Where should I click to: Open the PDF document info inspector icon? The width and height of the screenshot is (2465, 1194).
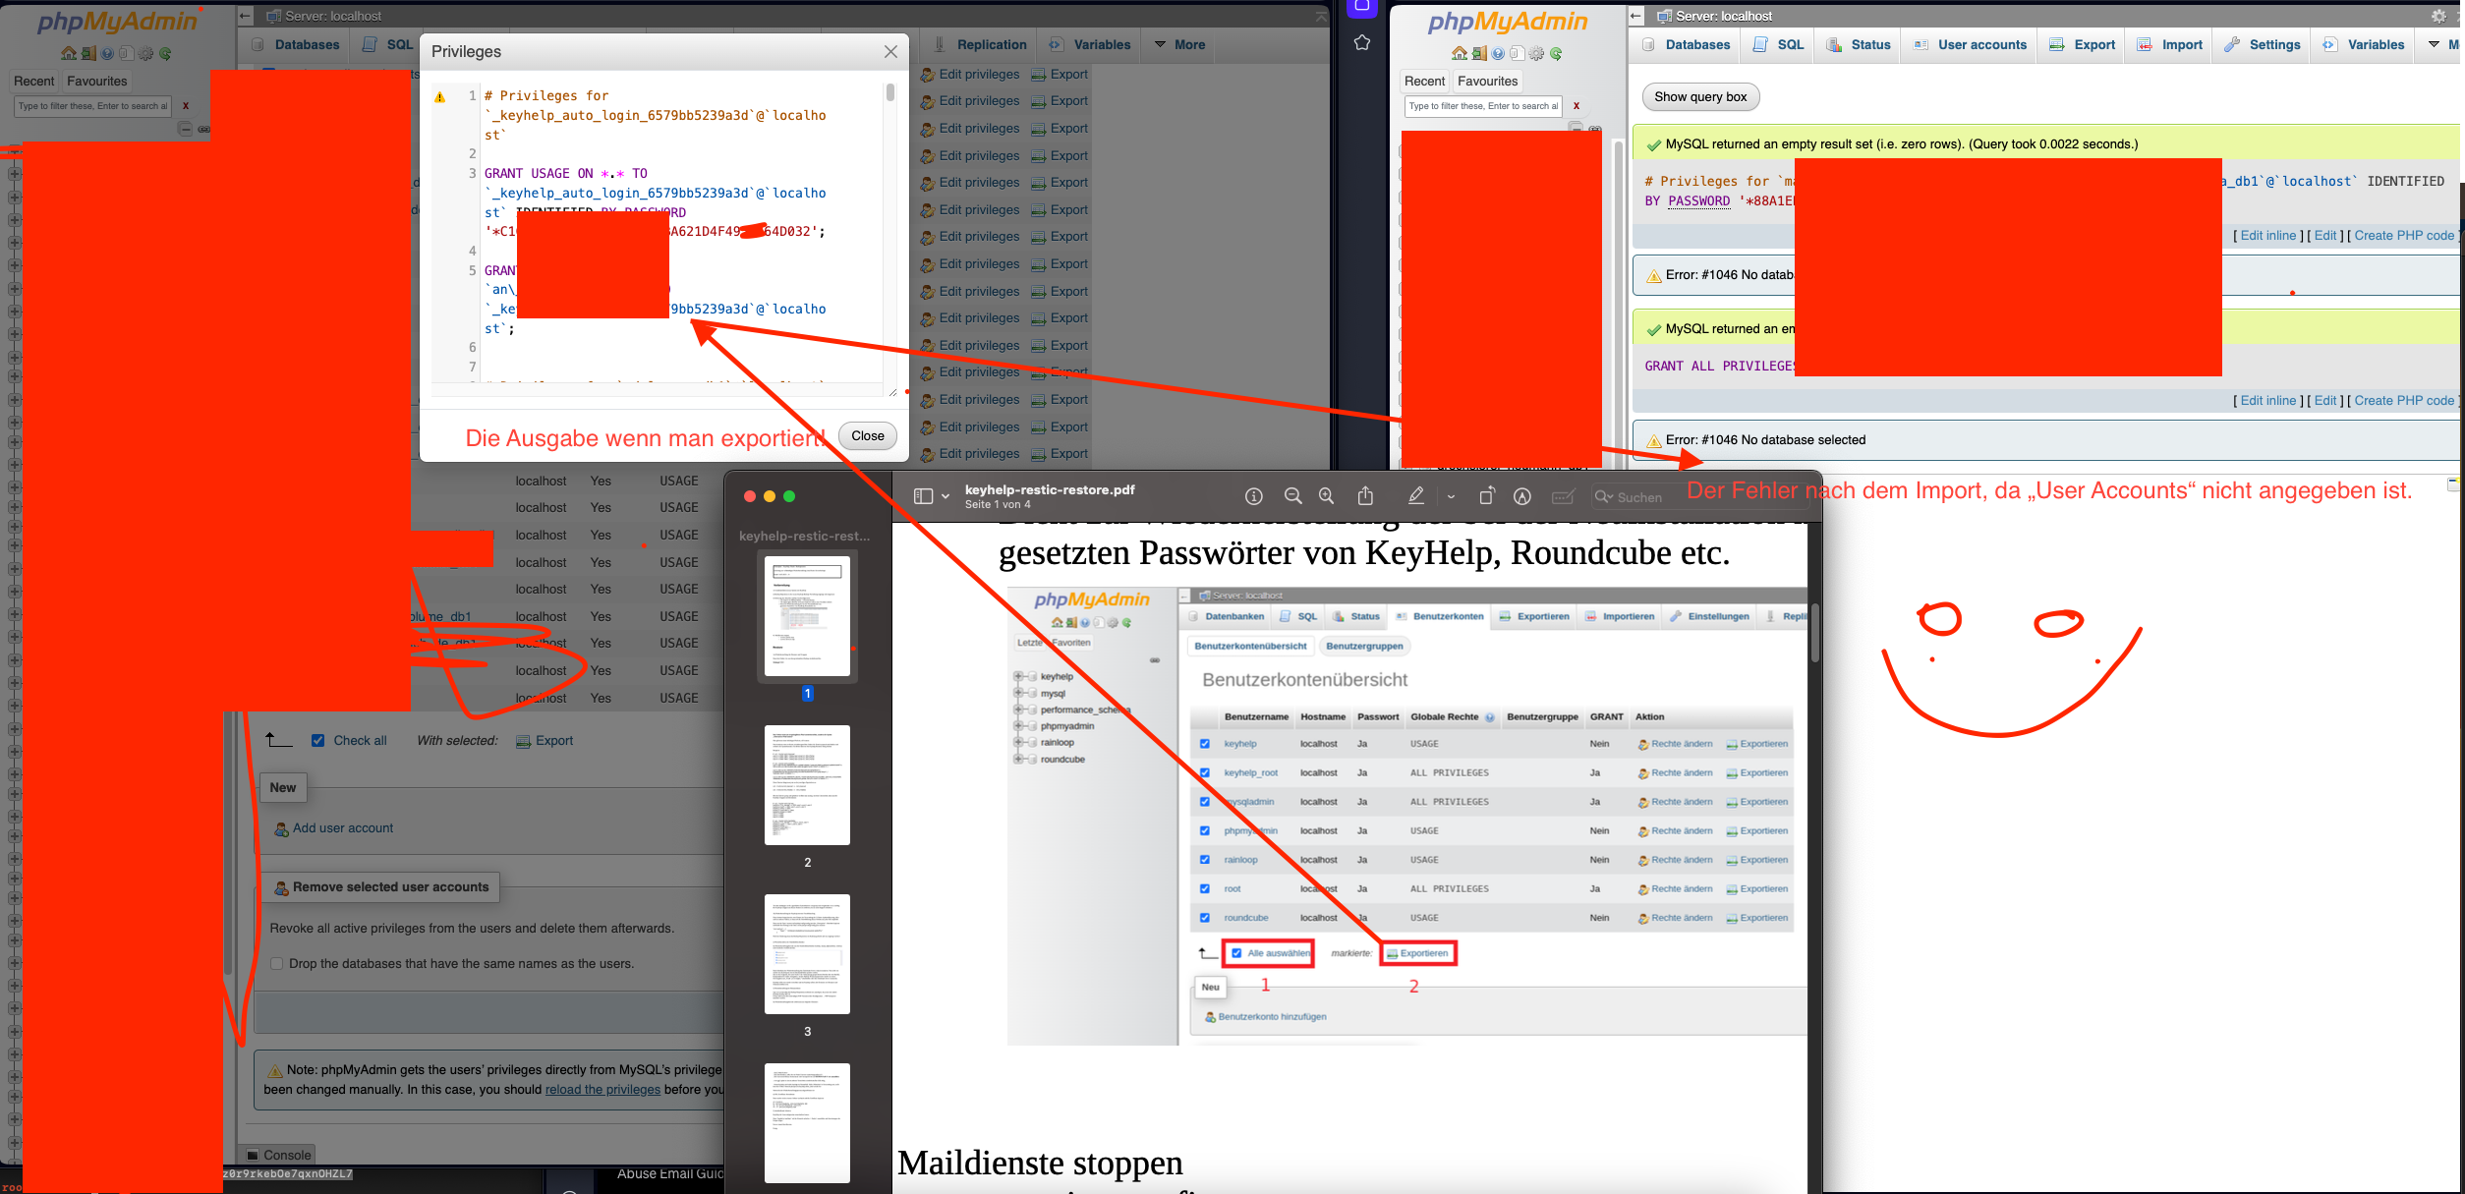1253,496
